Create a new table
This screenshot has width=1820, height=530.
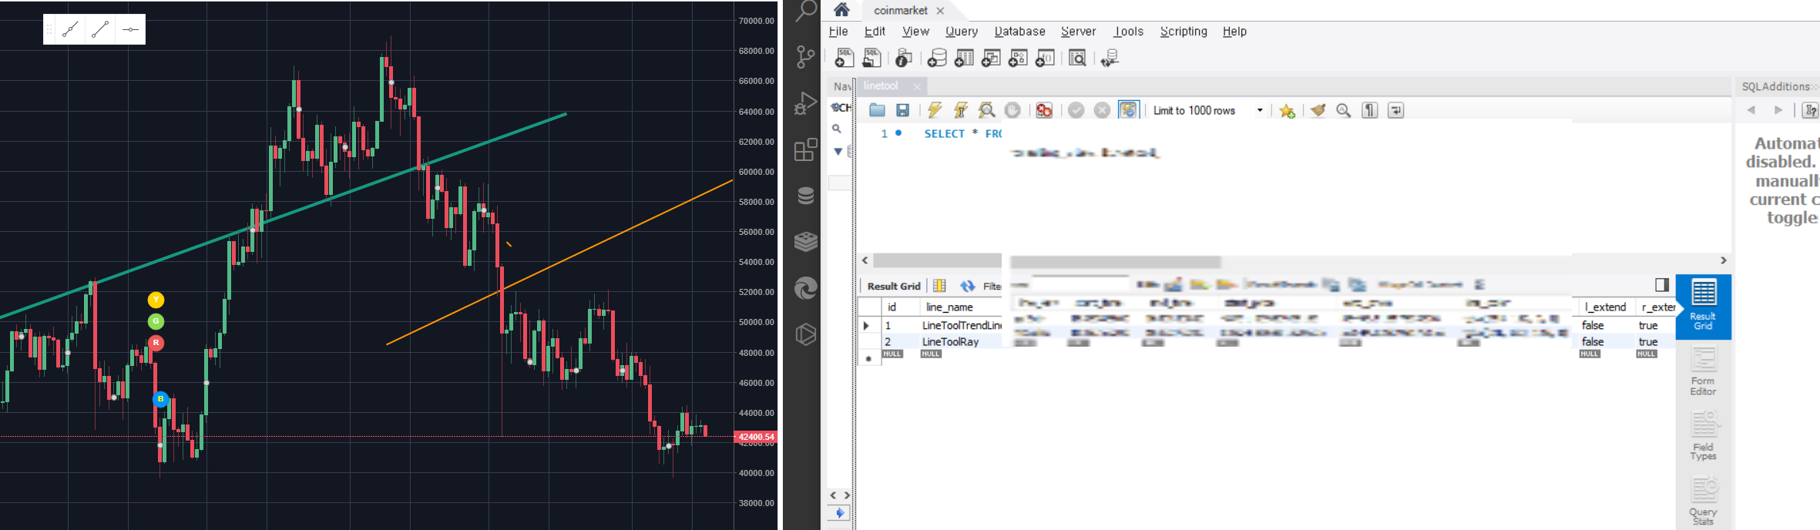(964, 58)
